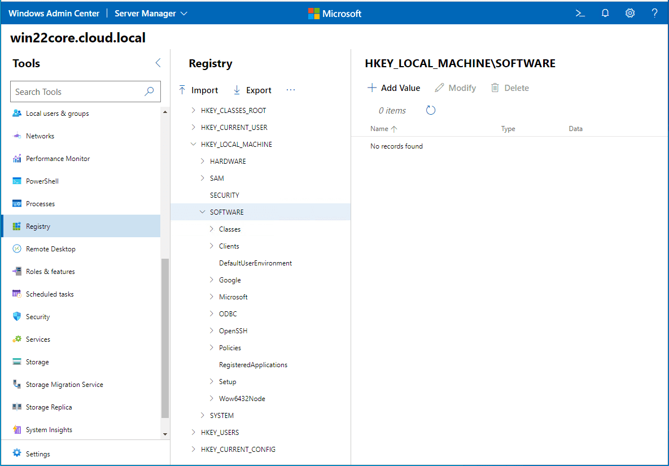
Task: Sort by the Name column header
Action: coord(379,128)
